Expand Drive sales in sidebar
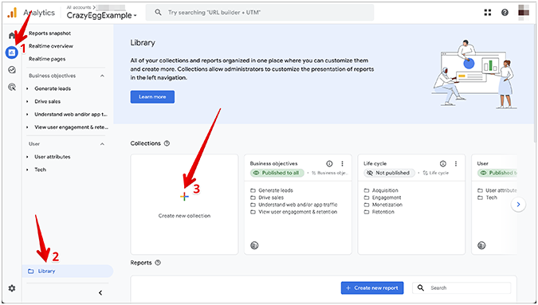The image size is (538, 305). point(27,102)
